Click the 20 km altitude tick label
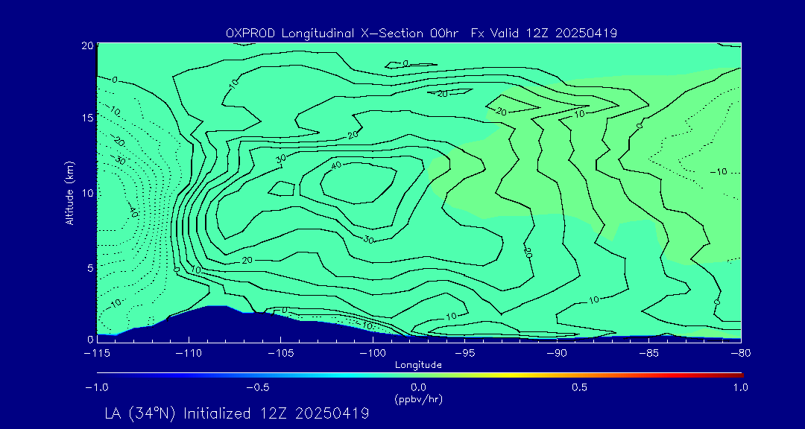 tap(86, 45)
